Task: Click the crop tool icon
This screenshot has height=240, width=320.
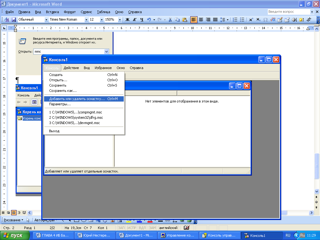Action: click(309, 20)
